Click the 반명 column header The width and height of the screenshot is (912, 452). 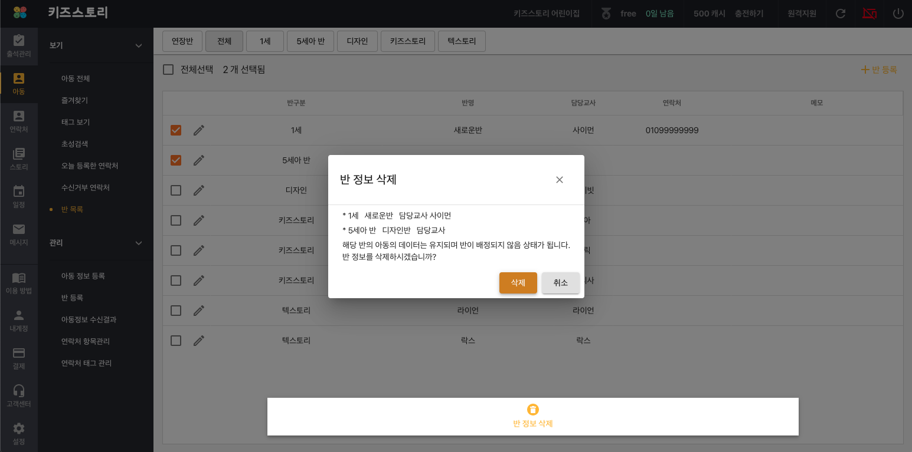(x=468, y=103)
